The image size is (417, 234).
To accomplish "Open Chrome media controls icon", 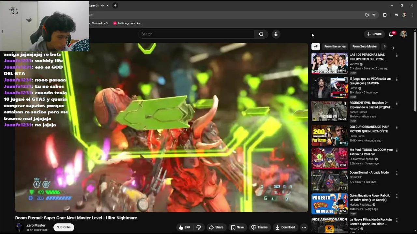I will (396, 15).
